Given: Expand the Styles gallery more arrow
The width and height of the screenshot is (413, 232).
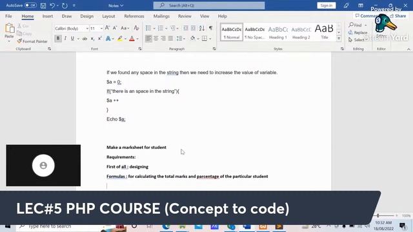Looking at the screenshot, I should pyautogui.click(x=339, y=39).
